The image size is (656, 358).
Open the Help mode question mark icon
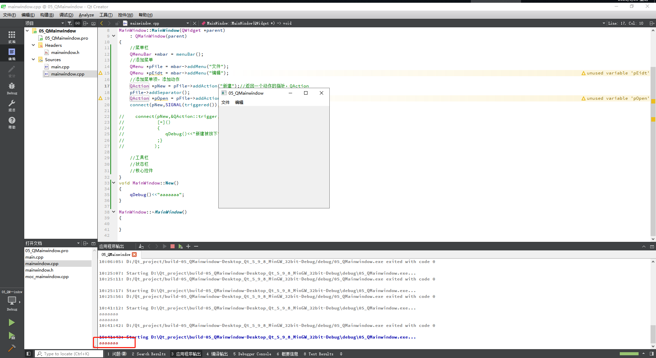click(x=12, y=122)
